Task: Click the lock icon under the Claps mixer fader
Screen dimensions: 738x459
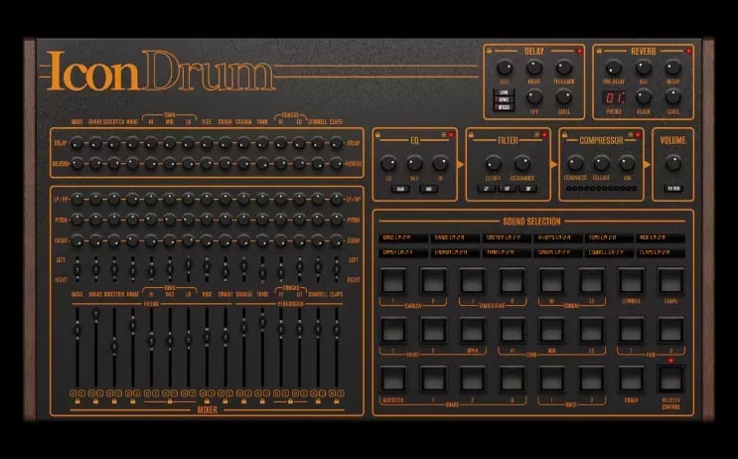Action: click(x=336, y=401)
